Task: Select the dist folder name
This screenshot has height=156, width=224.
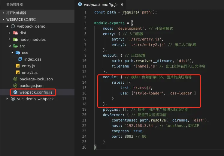Action: [23, 33]
